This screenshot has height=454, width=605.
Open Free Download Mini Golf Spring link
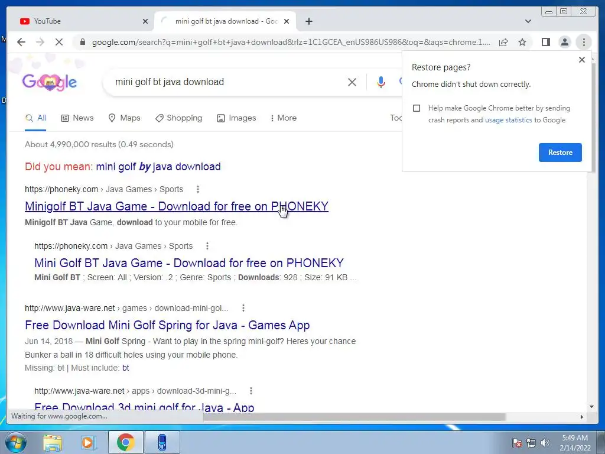pyautogui.click(x=167, y=326)
